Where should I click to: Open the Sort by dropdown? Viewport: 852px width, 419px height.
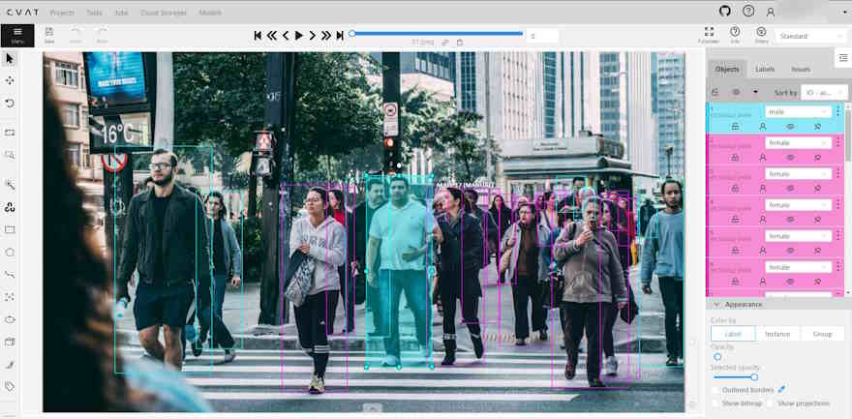pos(818,93)
